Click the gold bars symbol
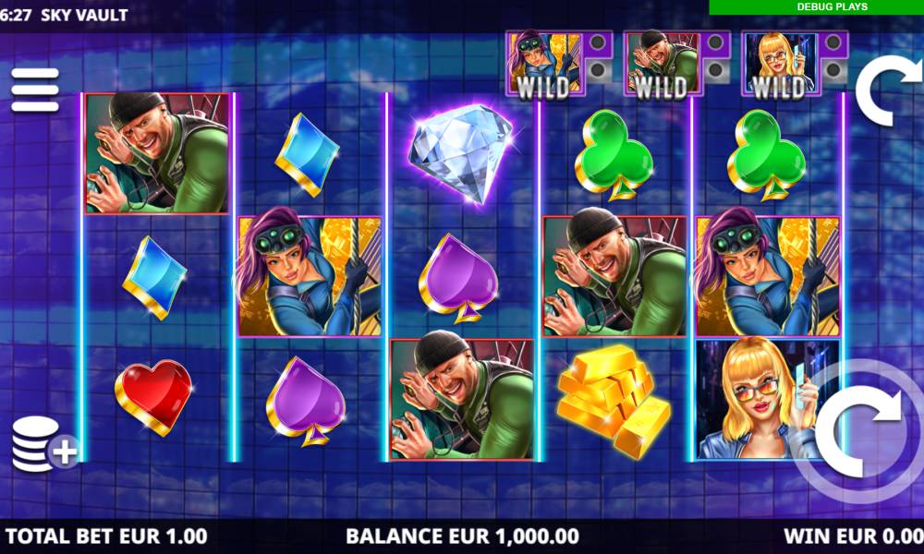 click(x=614, y=401)
